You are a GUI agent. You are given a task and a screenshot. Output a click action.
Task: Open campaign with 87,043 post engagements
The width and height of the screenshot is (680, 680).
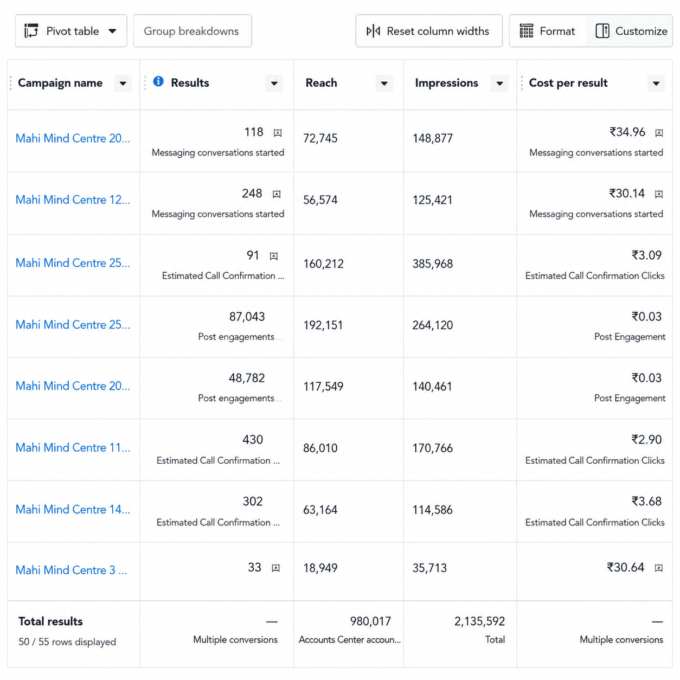coord(73,324)
